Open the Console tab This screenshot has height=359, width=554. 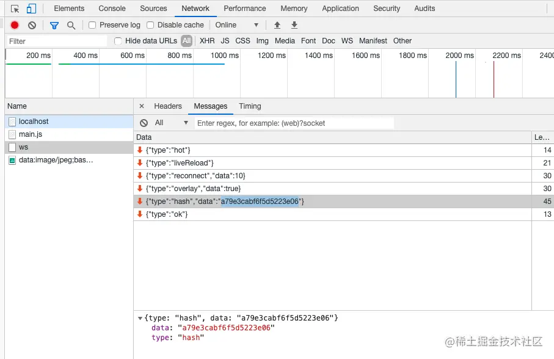(112, 9)
